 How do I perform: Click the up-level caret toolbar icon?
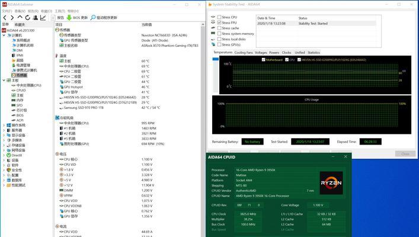tap(20, 17)
